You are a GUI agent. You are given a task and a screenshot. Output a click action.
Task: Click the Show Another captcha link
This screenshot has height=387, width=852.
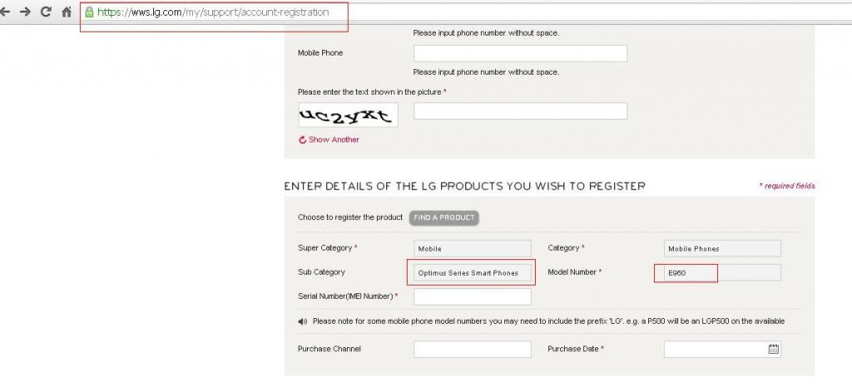pyautogui.click(x=334, y=140)
